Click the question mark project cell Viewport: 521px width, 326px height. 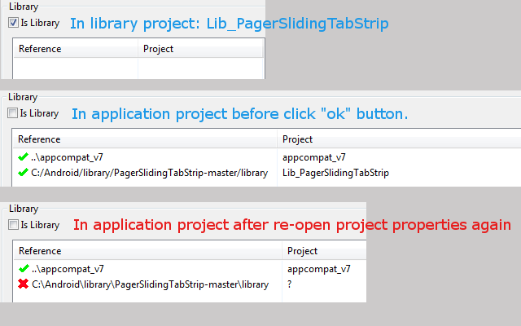tap(291, 284)
